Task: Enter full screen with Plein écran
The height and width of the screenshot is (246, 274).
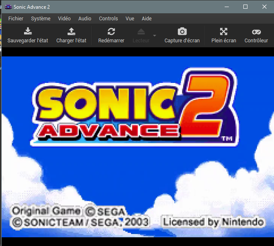Action: click(223, 32)
